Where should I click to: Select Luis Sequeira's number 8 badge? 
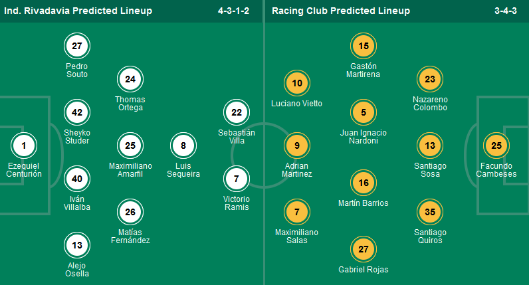pyautogui.click(x=183, y=145)
